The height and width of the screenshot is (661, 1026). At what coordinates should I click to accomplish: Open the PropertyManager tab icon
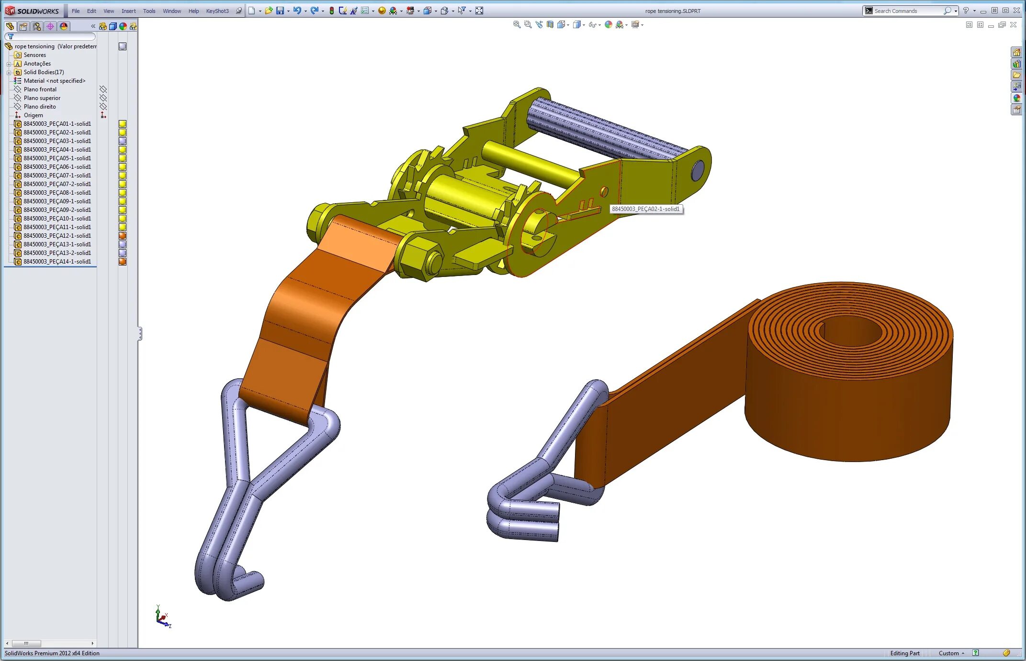[23, 26]
